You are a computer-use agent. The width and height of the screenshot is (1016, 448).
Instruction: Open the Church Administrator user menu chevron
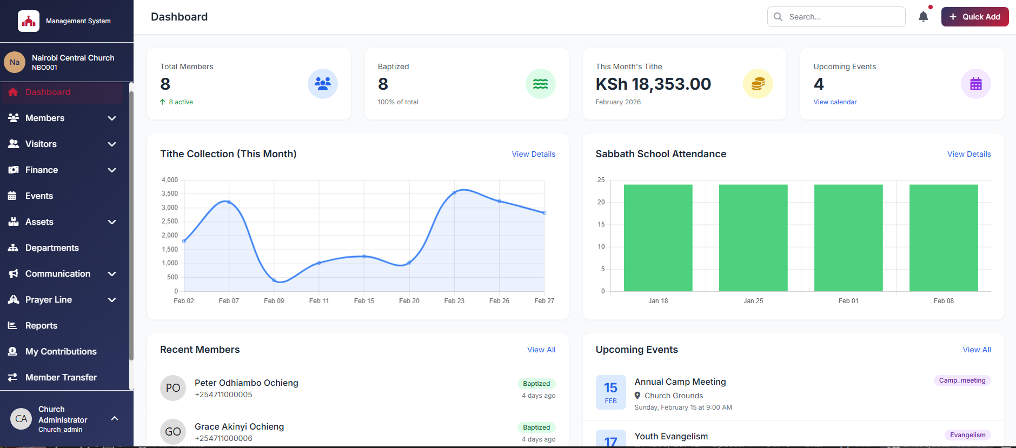pos(115,418)
